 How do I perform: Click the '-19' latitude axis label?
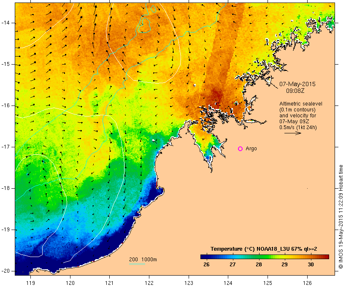pyautogui.click(x=5, y=230)
